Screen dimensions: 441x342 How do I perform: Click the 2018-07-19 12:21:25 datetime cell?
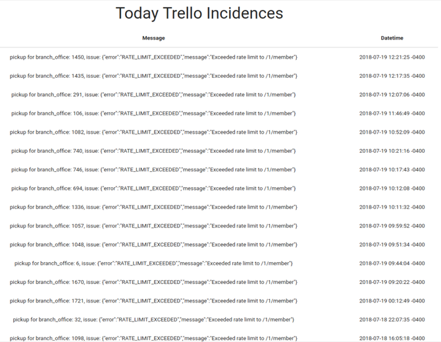click(392, 57)
